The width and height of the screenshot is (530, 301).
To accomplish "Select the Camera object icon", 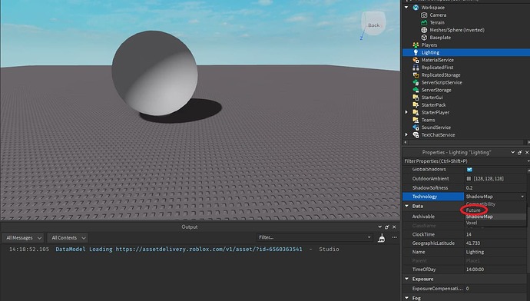I will 424,15.
